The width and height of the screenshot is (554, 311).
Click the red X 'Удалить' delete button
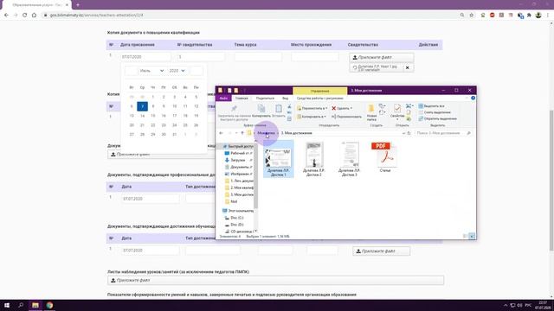[342, 108]
